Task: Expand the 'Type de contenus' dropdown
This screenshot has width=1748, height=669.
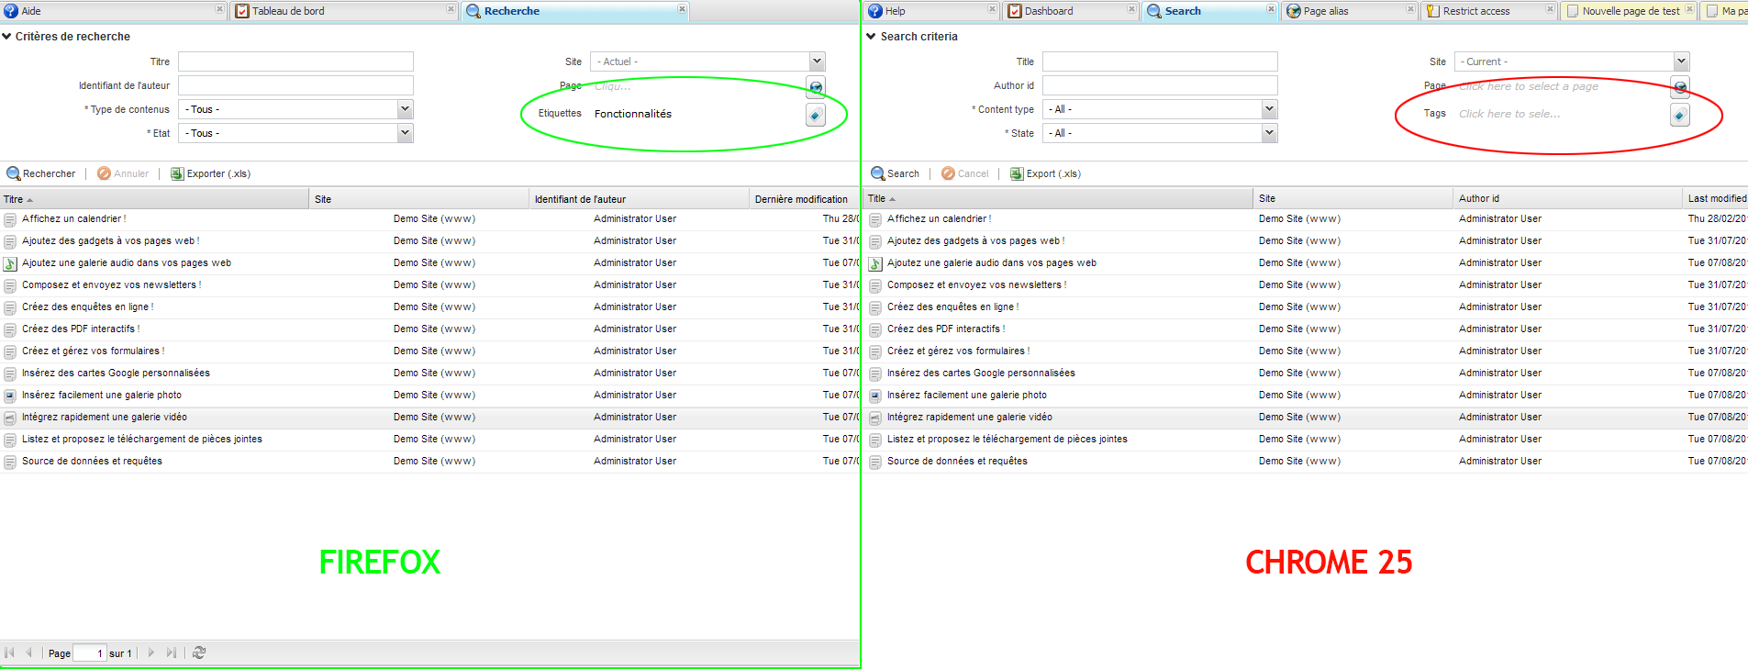Action: tap(404, 109)
